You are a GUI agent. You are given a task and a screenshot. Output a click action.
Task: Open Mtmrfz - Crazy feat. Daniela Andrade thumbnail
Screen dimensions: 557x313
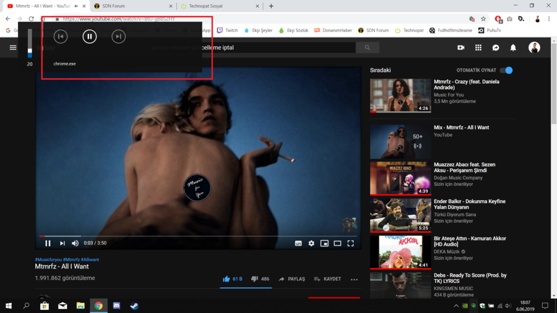coord(400,95)
